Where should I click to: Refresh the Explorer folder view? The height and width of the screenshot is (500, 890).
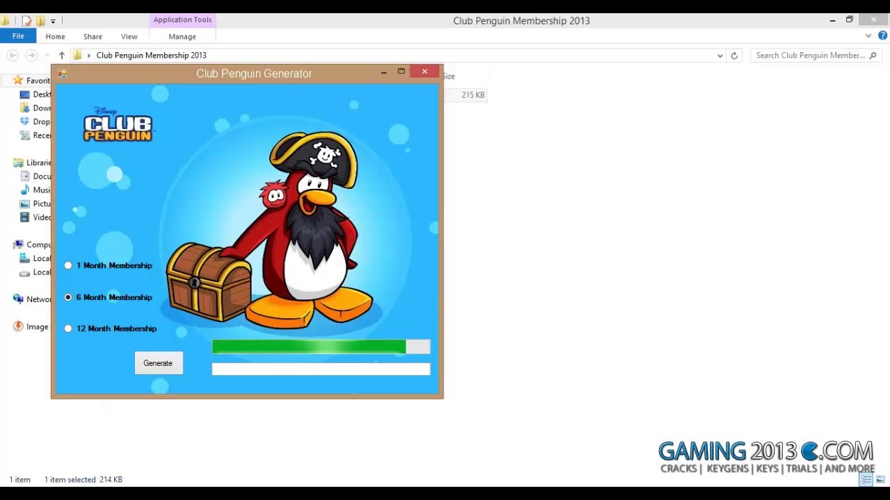[734, 56]
